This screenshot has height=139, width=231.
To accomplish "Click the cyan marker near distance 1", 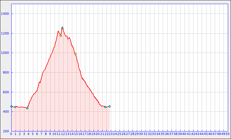I will (x=15, y=107).
